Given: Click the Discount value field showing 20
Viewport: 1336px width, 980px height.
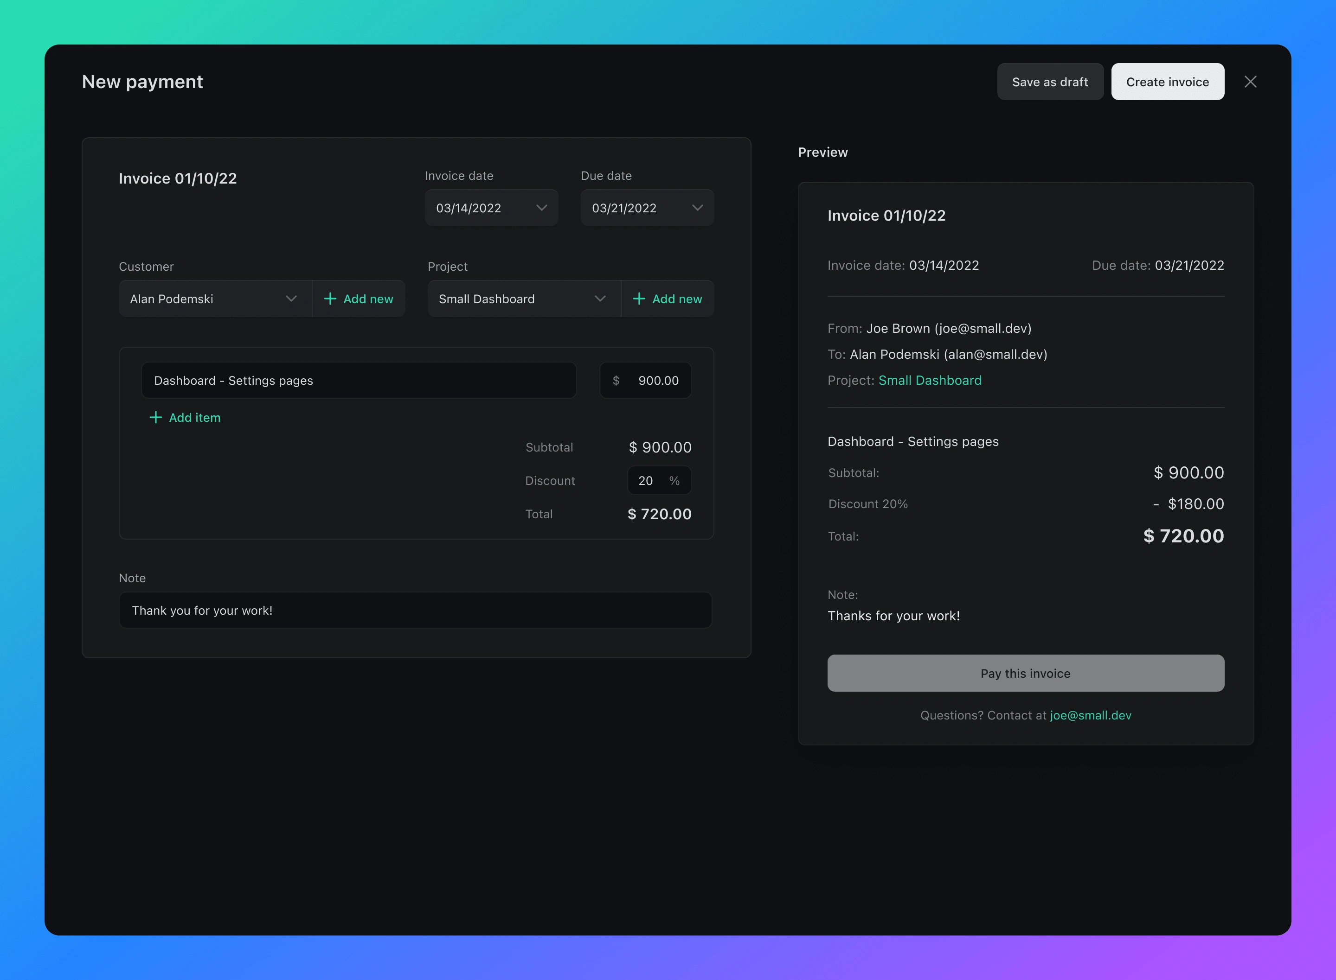Looking at the screenshot, I should click(646, 481).
